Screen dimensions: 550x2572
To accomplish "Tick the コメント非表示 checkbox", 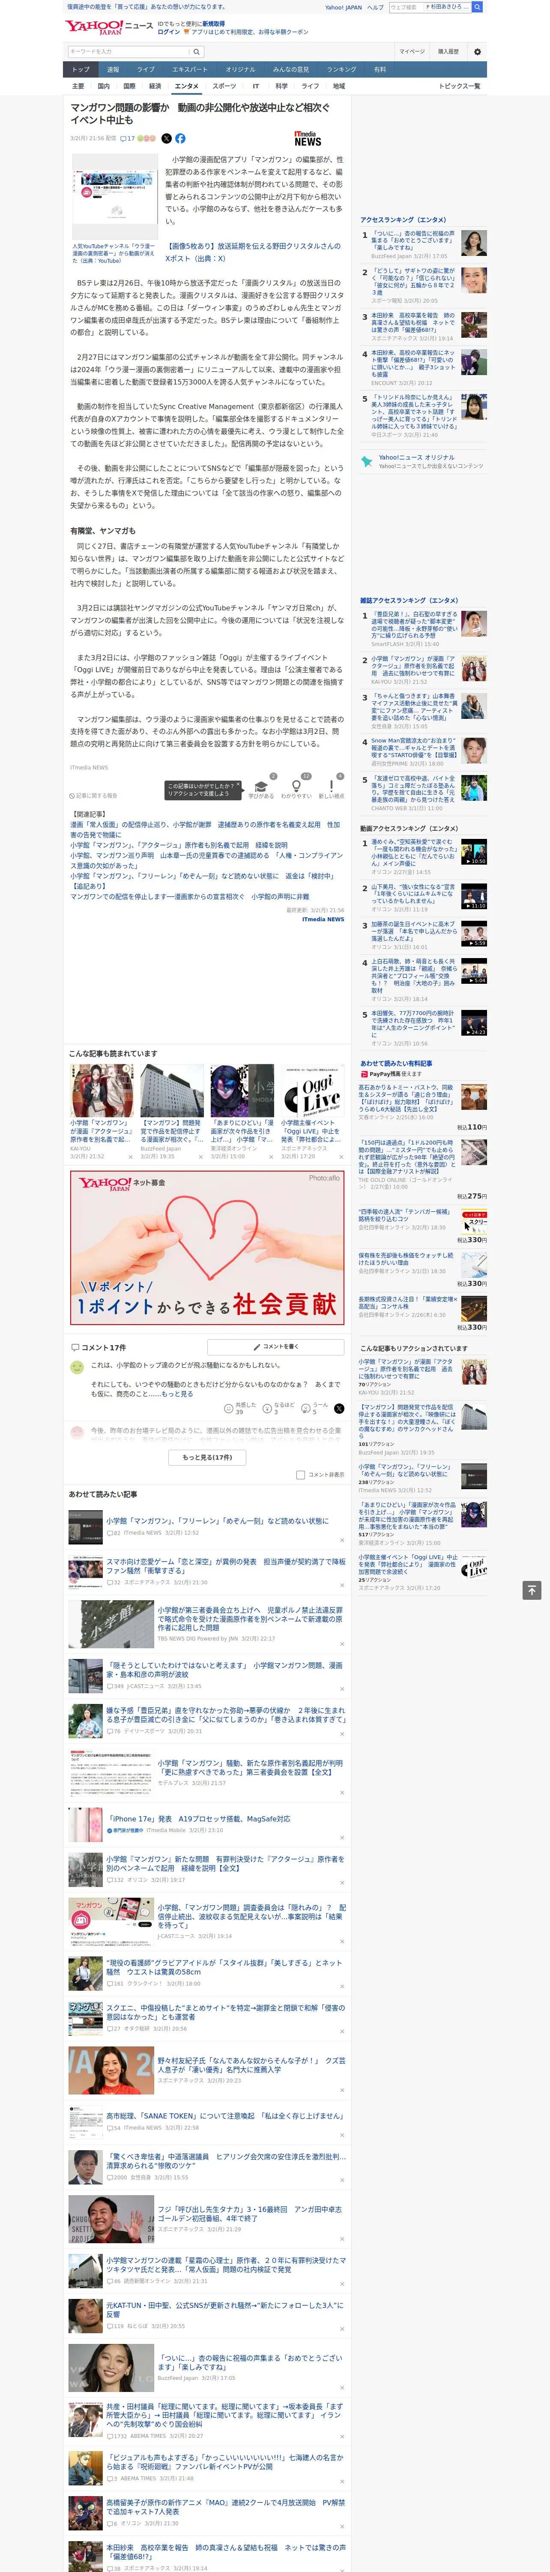I will (x=300, y=1475).
